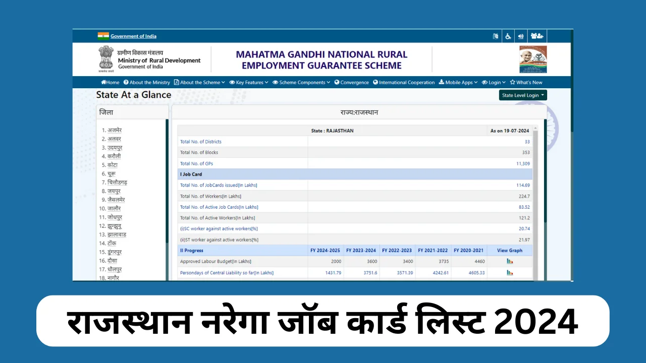This screenshot has width=646, height=363.
Task: Click Total No. of Blocks label
Action: point(199,152)
